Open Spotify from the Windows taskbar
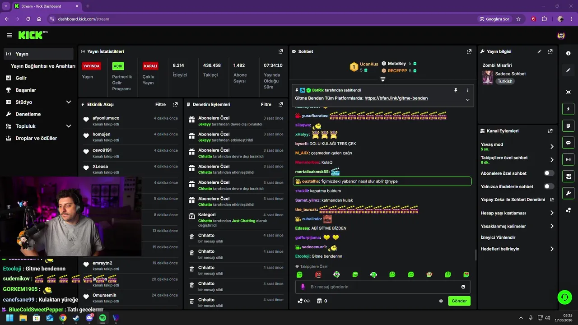The image size is (578, 325). click(103, 318)
